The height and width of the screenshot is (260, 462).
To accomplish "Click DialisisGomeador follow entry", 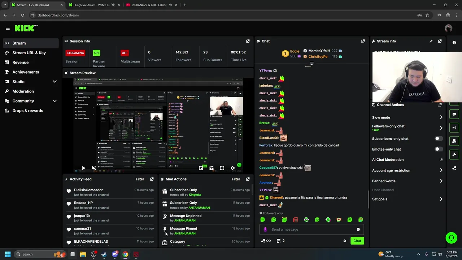I will click(x=110, y=192).
